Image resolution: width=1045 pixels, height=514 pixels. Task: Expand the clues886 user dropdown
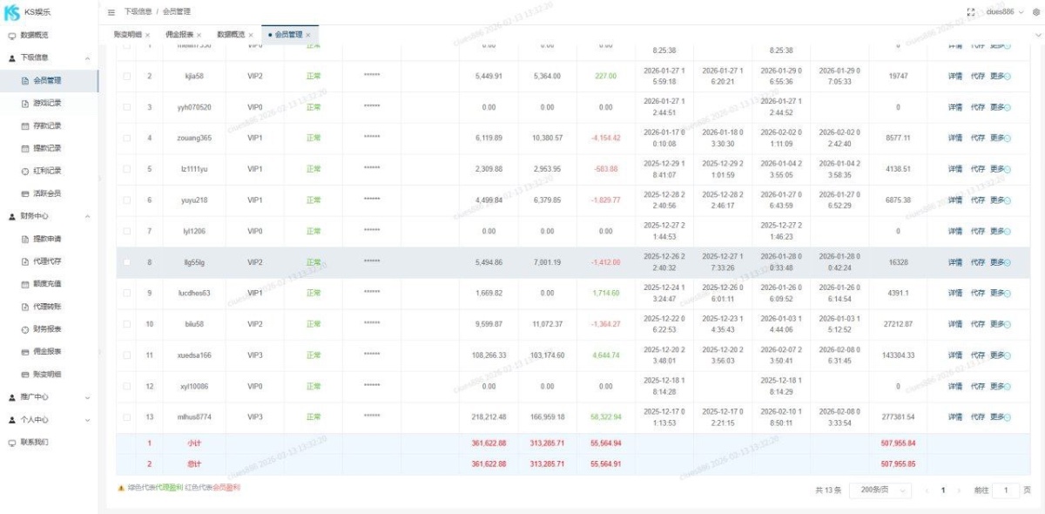1001,11
